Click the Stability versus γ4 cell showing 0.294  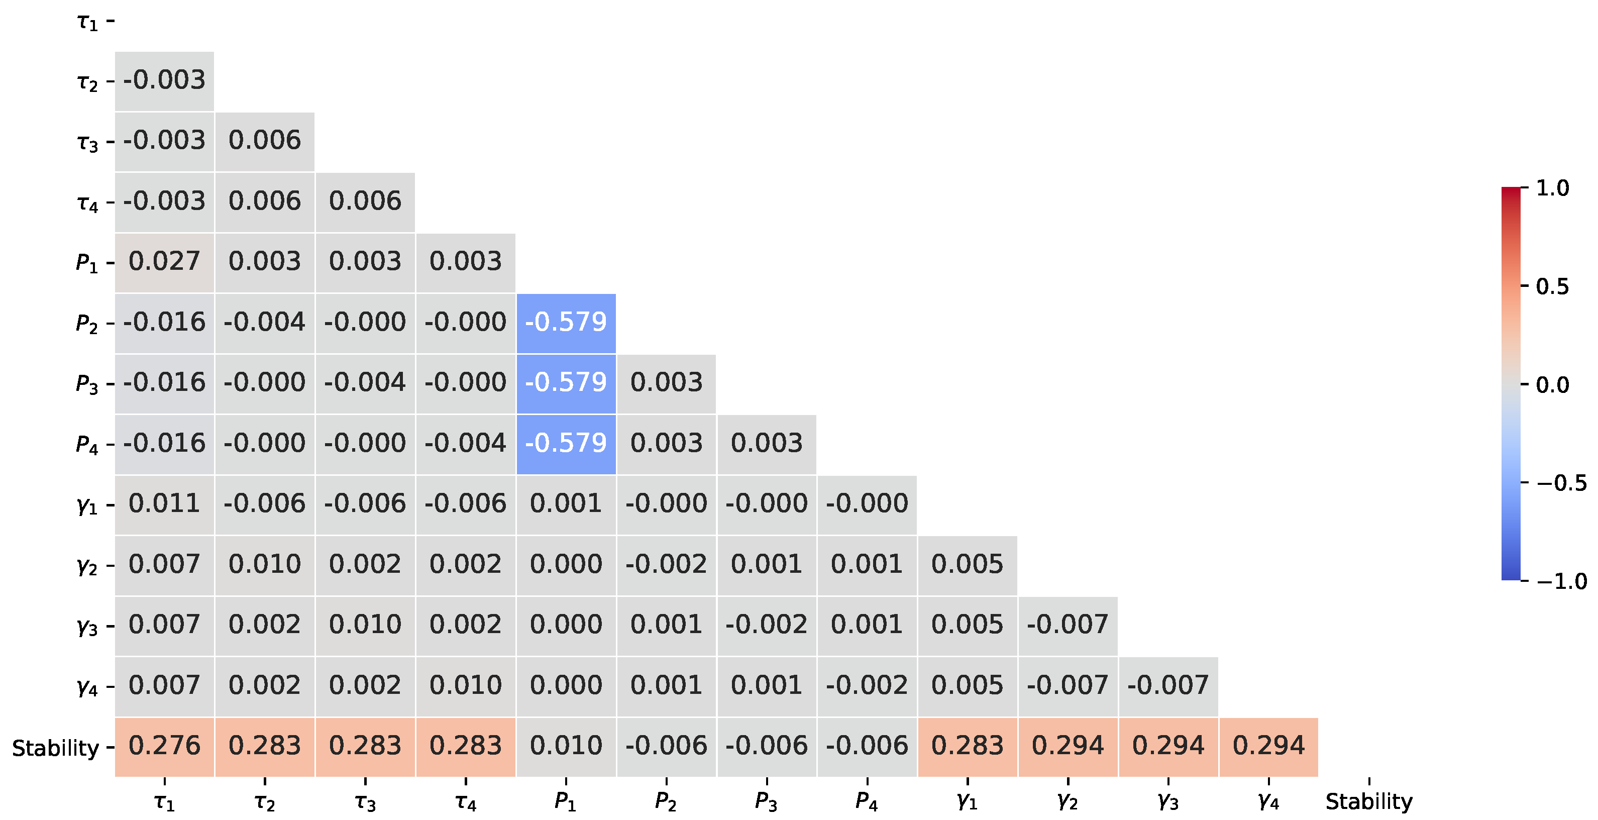(x=1268, y=746)
